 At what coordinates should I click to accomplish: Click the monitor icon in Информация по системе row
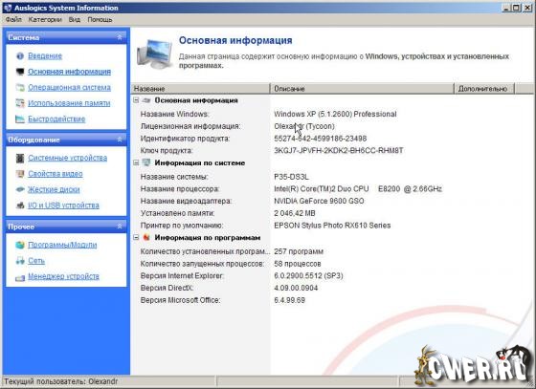[x=146, y=162]
